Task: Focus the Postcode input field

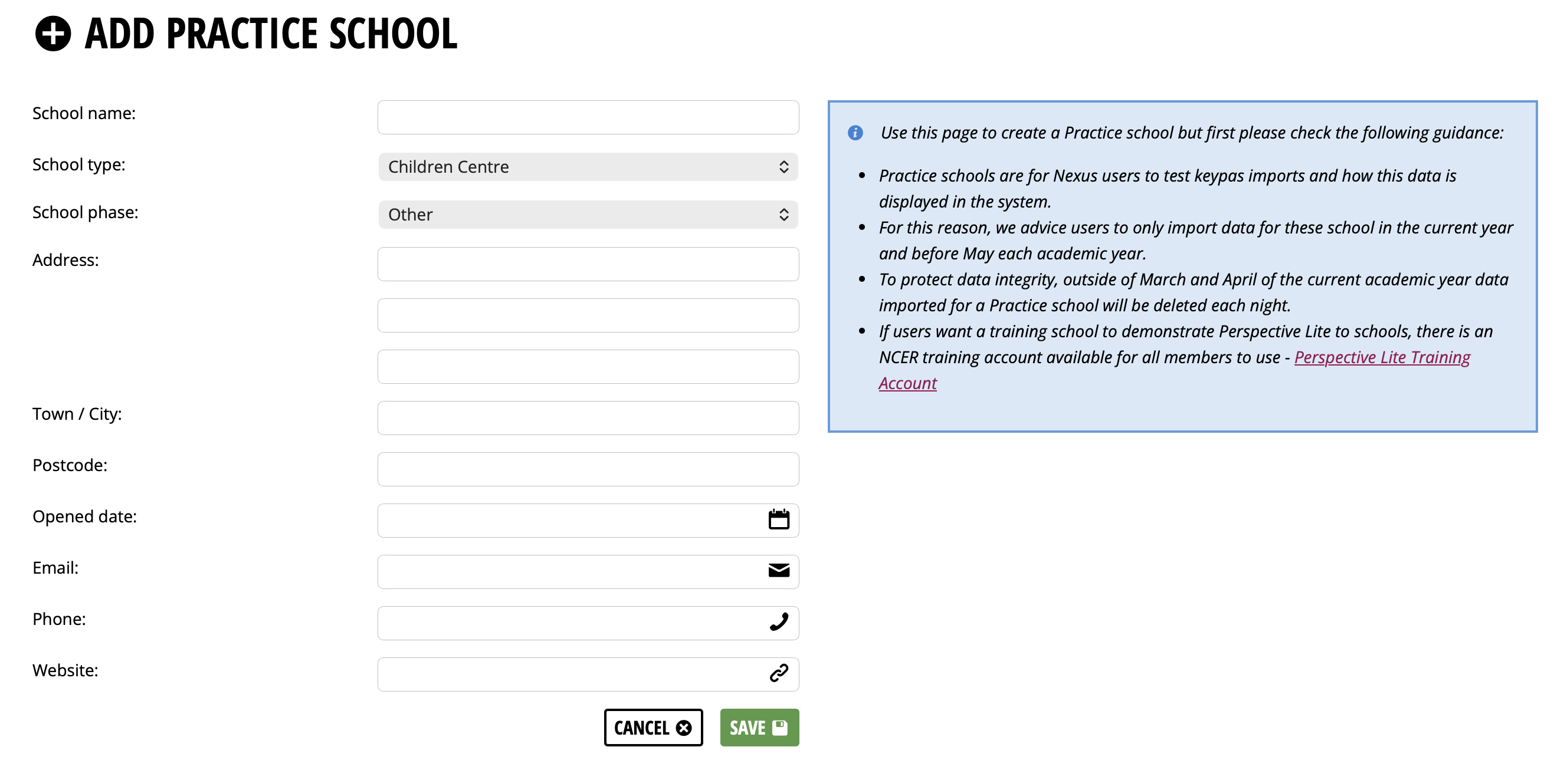Action: (588, 469)
